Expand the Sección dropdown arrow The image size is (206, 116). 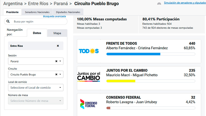[x=60, y=61]
